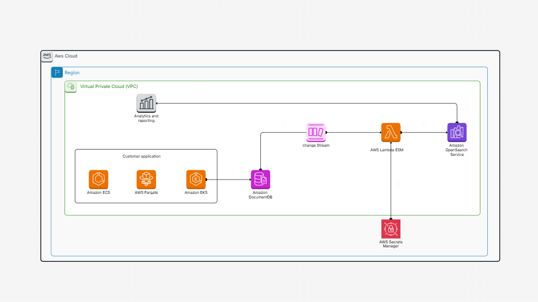
Task: Click the Amazon ECS icon
Action: tap(98, 179)
